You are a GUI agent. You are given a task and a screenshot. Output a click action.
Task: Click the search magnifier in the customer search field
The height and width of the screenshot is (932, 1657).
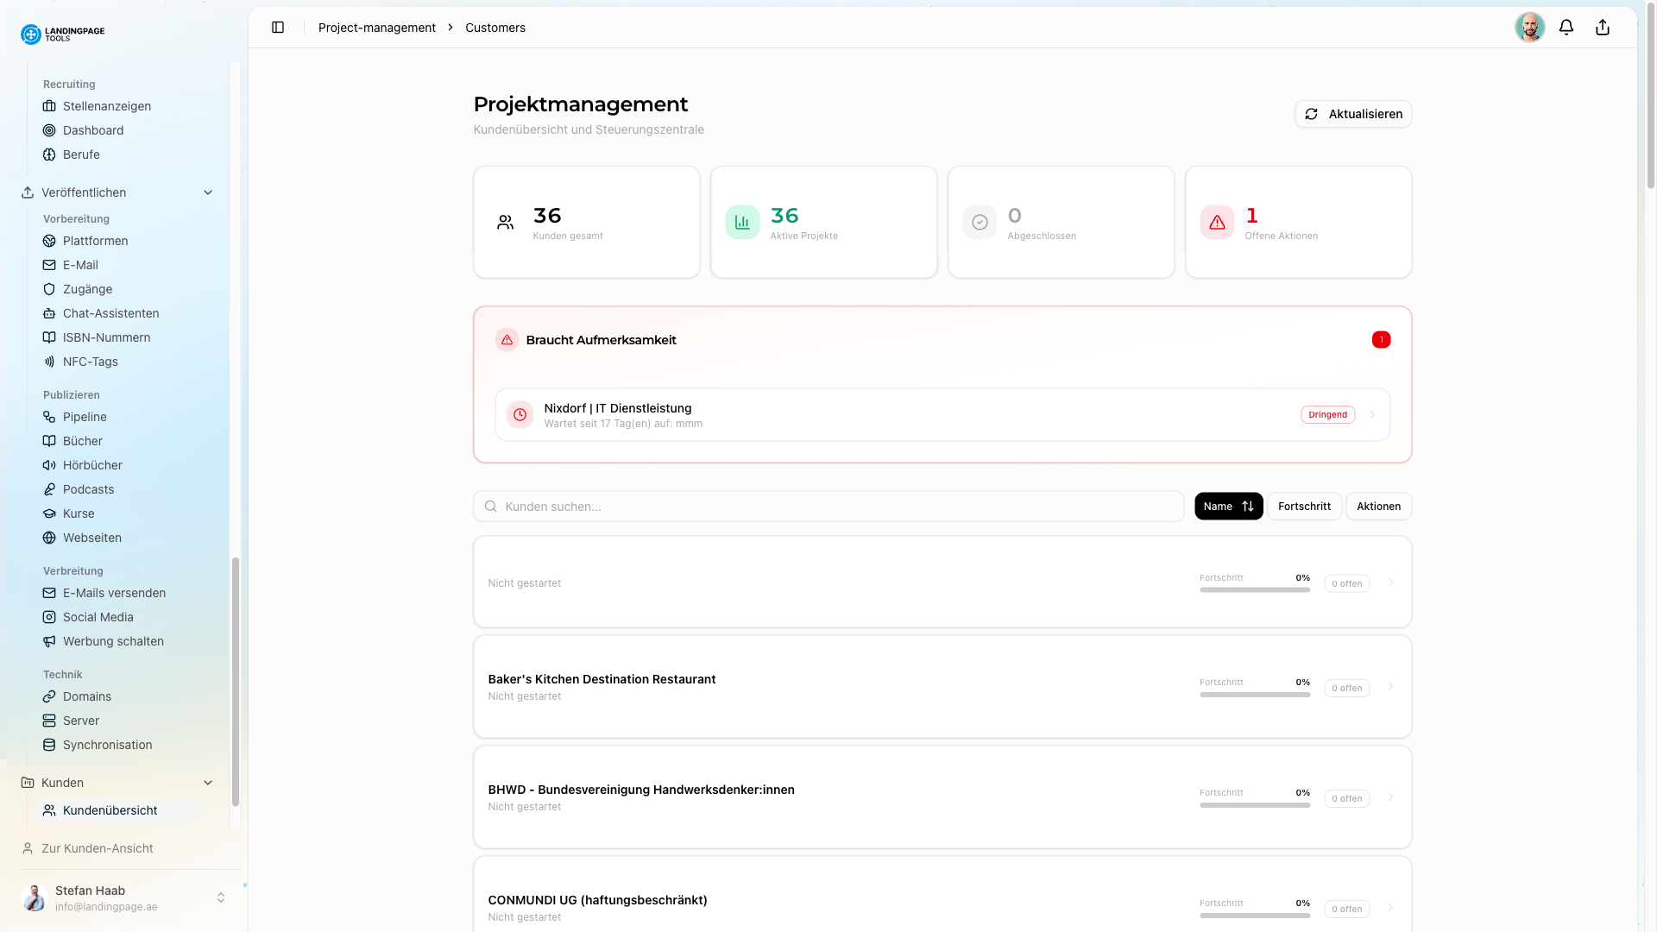pos(492,507)
